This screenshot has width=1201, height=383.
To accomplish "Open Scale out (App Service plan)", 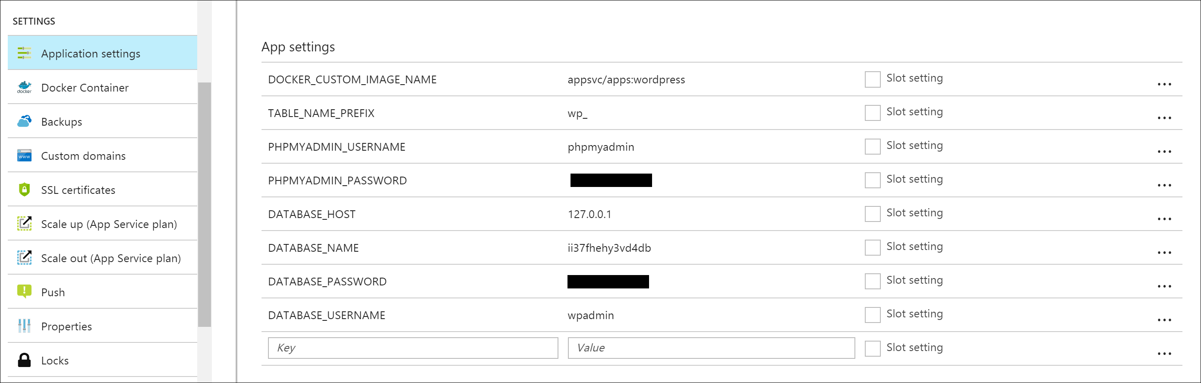I will pyautogui.click(x=110, y=258).
